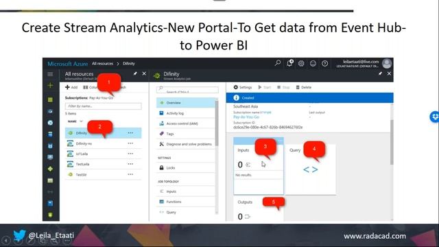The image size is (439, 247).
Task: Open Tags menu item
Action: tap(186, 134)
